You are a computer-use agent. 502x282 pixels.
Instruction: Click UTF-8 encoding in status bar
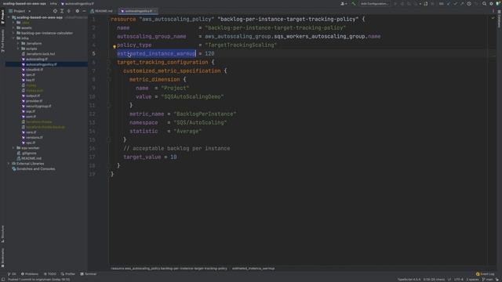458,280
